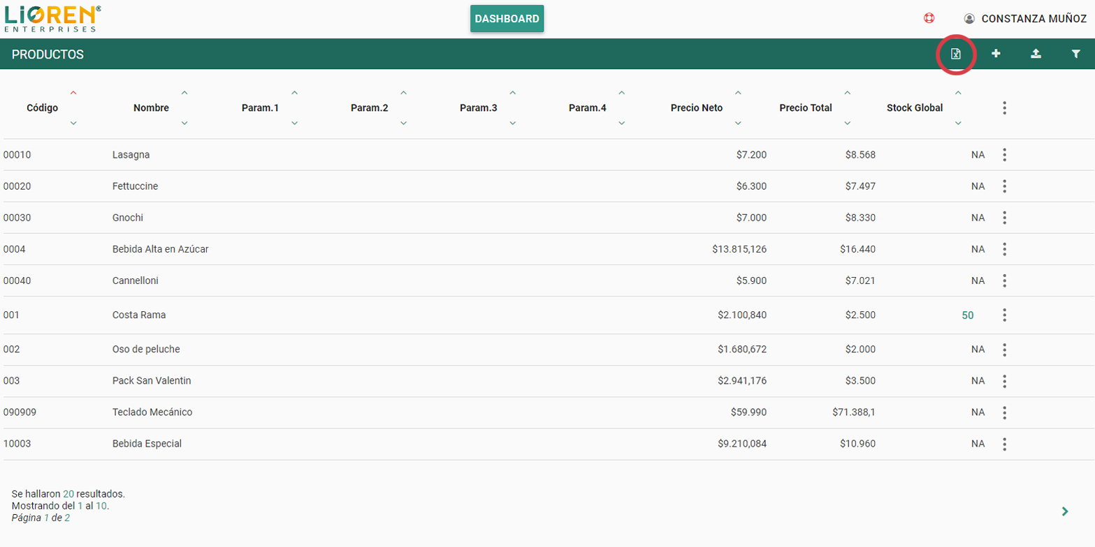Sort Precio Total ascending with up chevron
The height and width of the screenshot is (547, 1095).
847,93
